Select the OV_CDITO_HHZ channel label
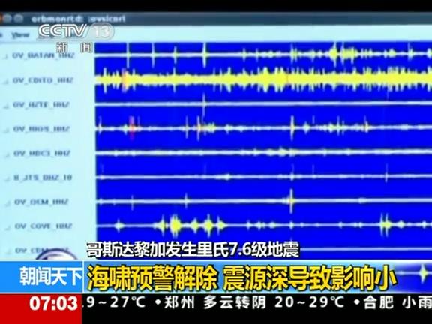This screenshot has width=432, height=324. (x=43, y=80)
